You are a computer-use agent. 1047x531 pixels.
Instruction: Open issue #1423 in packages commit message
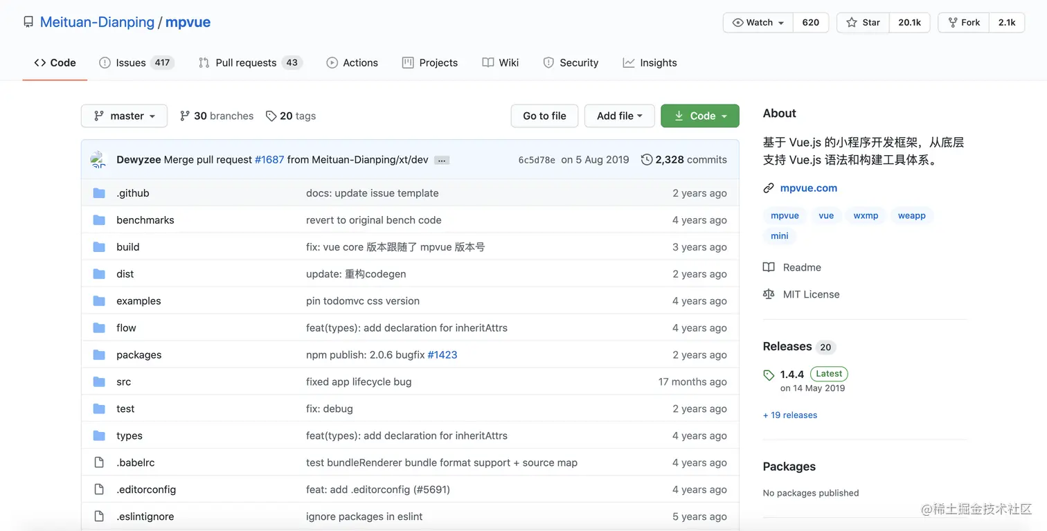(442, 354)
